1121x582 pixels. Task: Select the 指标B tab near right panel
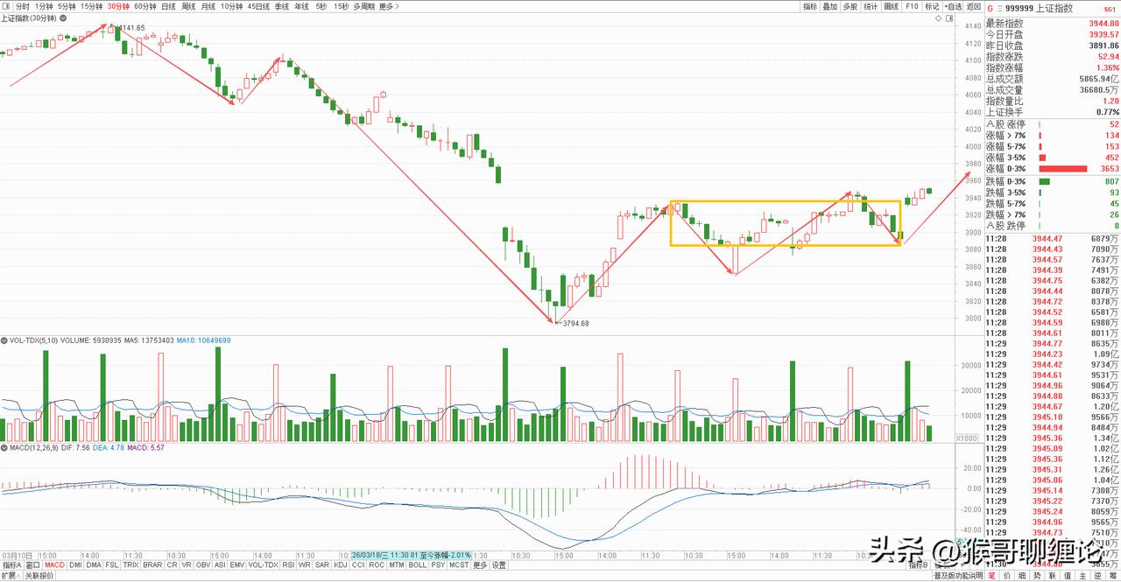919,564
